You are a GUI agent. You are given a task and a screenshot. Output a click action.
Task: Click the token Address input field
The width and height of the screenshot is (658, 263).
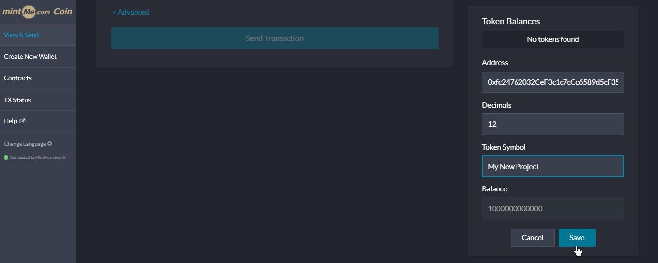pos(553,82)
